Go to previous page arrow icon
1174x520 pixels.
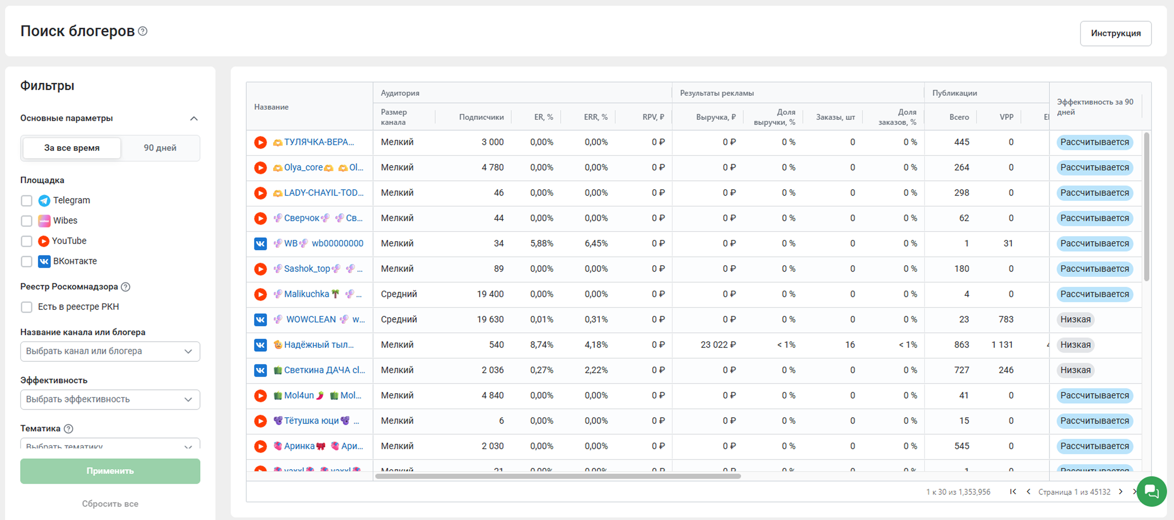coord(1028,492)
